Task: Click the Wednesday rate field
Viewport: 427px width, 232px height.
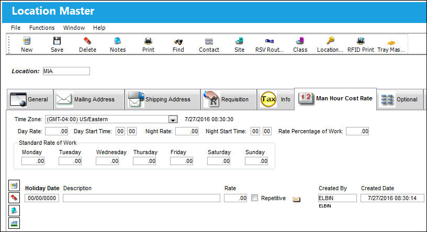Action: tap(107, 161)
